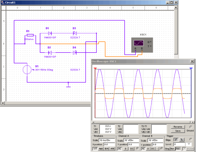This screenshot has height=152, width=197.
Task: Click the Timebase Scale field
Action: (x=107, y=140)
